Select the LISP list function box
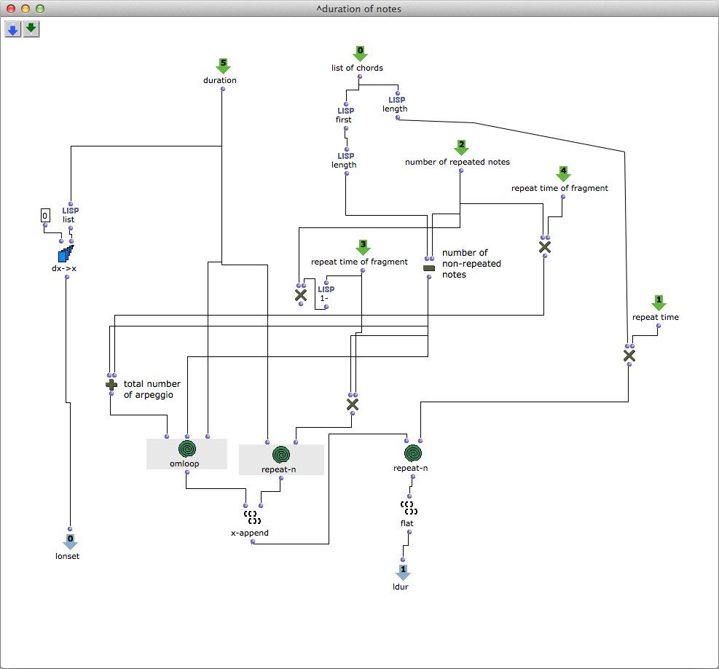This screenshot has height=669, width=719. pyautogui.click(x=70, y=214)
